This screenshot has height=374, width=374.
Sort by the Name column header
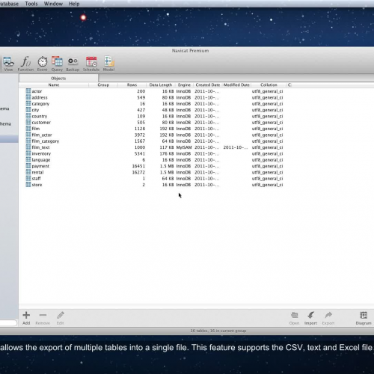coord(54,85)
